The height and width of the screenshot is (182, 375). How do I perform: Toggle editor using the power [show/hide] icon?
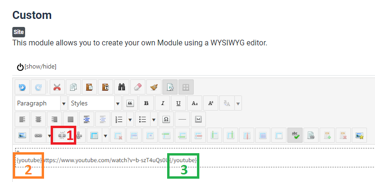[20, 67]
